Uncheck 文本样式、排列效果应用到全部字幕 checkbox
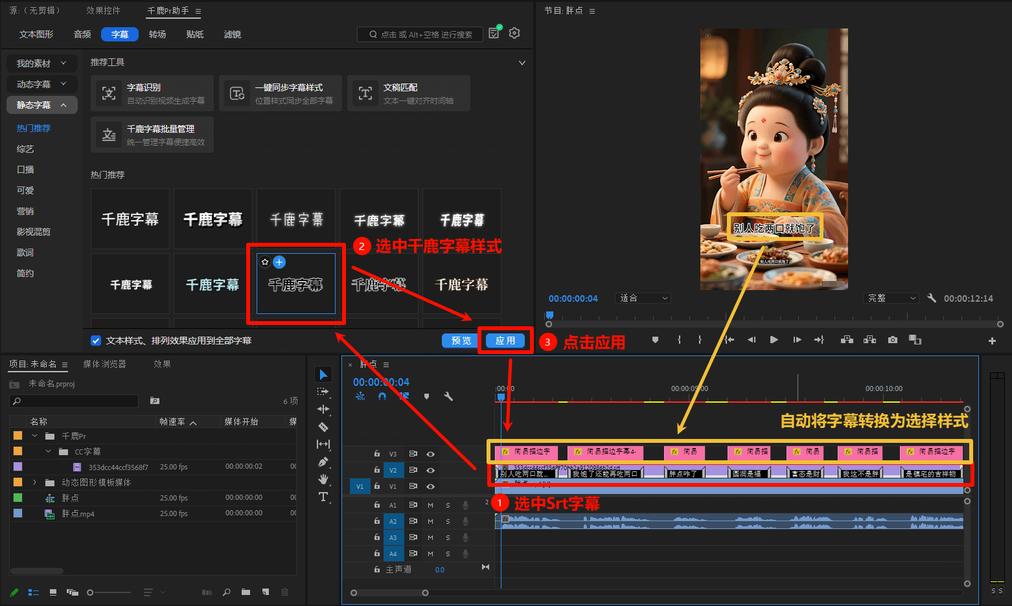This screenshot has width=1012, height=606. tap(96, 341)
